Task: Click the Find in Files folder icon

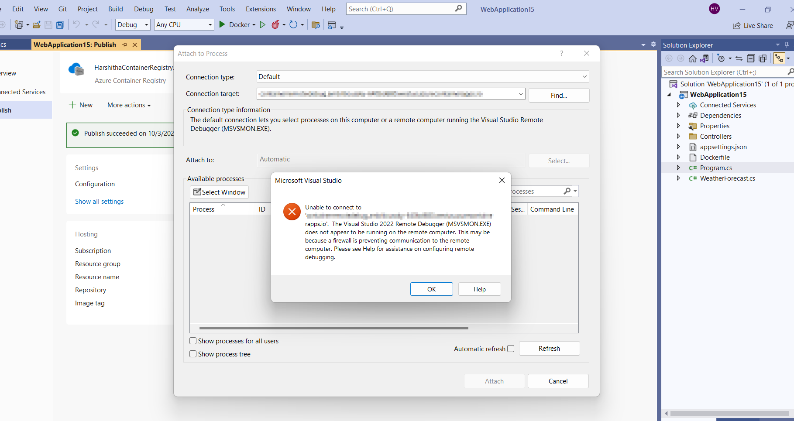Action: coord(316,25)
